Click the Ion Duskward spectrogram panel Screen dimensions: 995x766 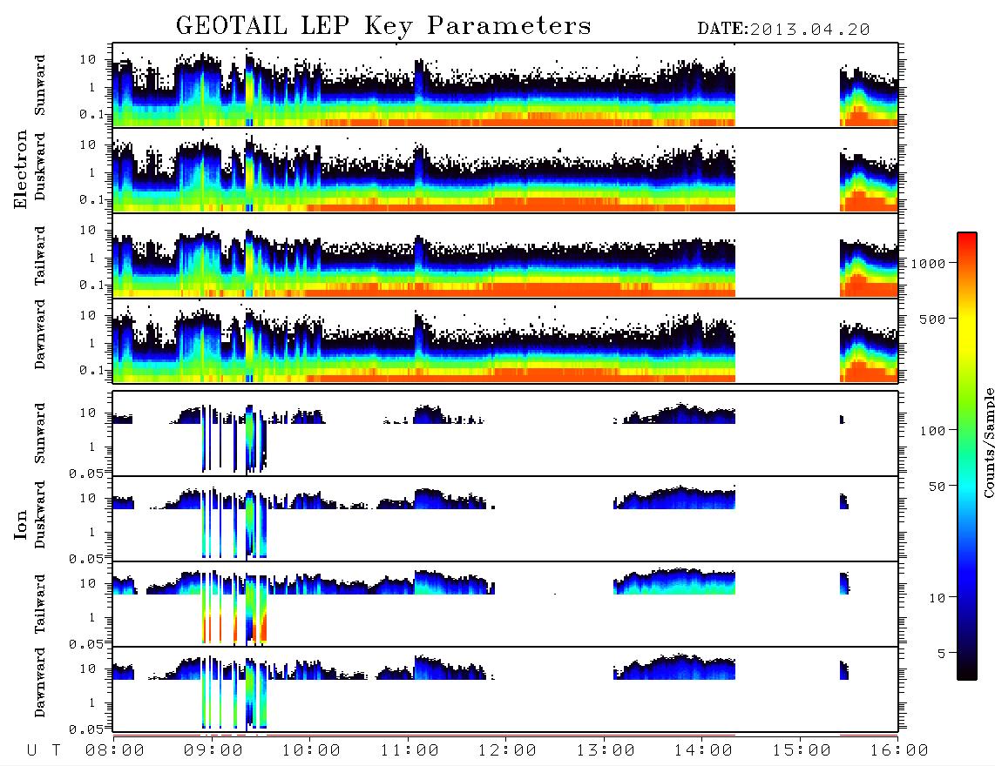(x=505, y=519)
